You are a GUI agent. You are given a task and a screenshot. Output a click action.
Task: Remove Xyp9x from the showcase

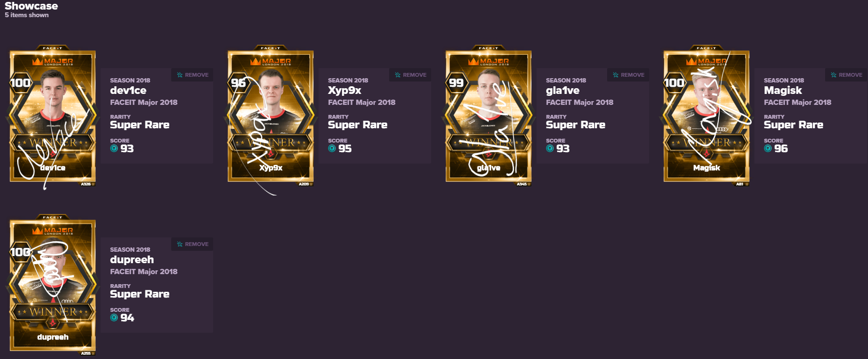(410, 75)
